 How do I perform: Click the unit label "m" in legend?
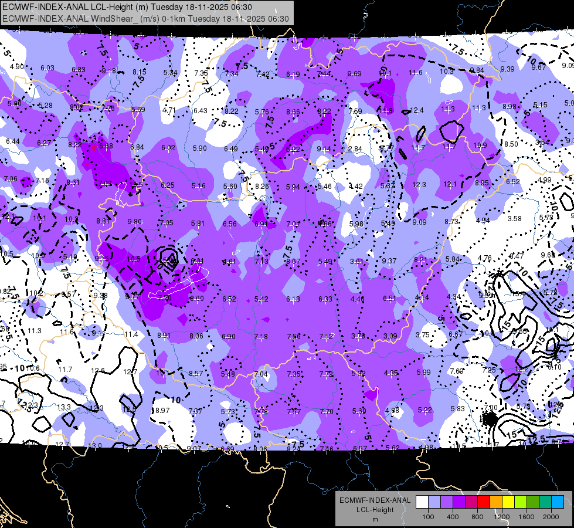(x=375, y=520)
